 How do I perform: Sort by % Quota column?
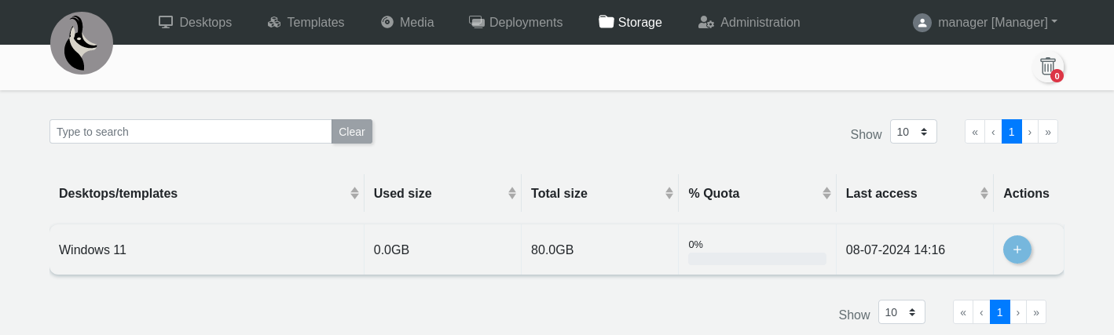coord(826,193)
